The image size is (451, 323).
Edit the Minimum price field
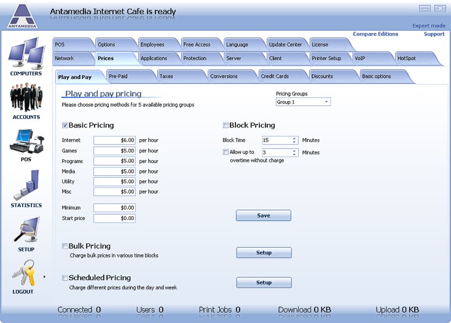point(114,208)
